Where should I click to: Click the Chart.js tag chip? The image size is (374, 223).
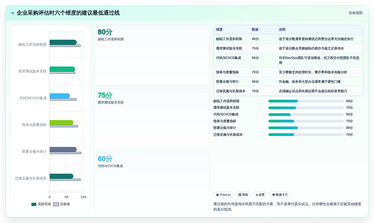pos(223,195)
